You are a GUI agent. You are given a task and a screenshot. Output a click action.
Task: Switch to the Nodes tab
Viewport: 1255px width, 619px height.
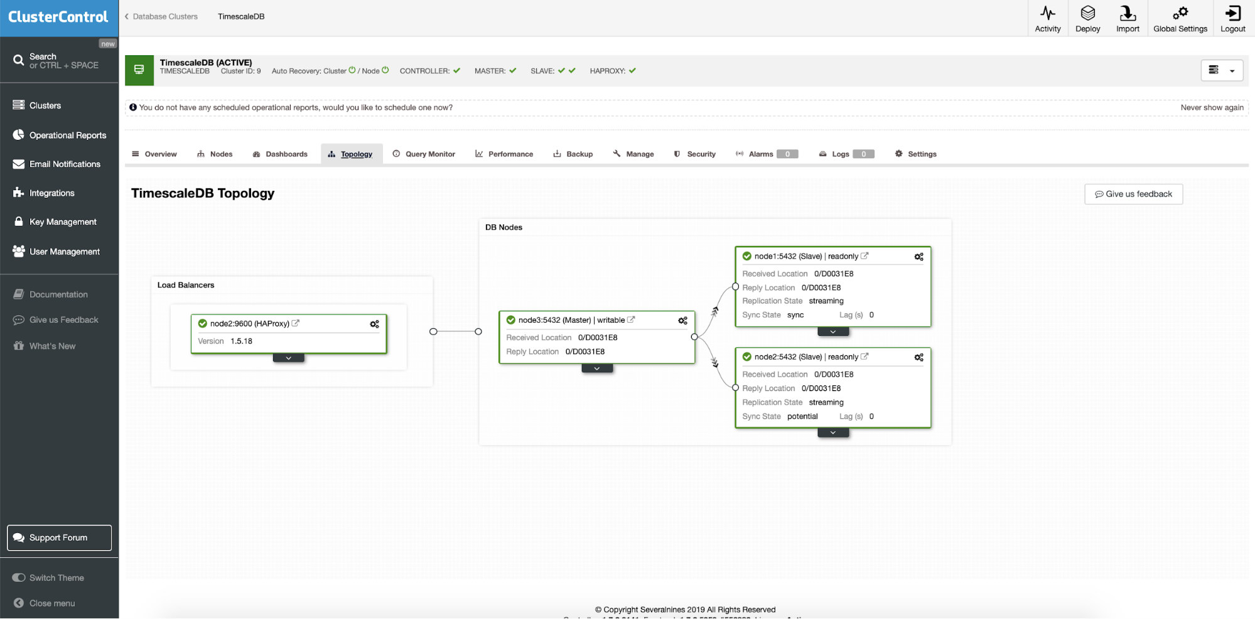(215, 154)
